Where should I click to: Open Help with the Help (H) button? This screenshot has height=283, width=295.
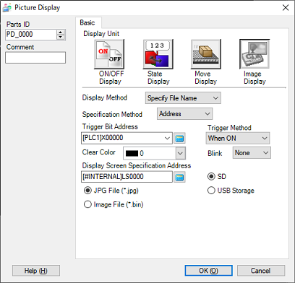pos(36,271)
